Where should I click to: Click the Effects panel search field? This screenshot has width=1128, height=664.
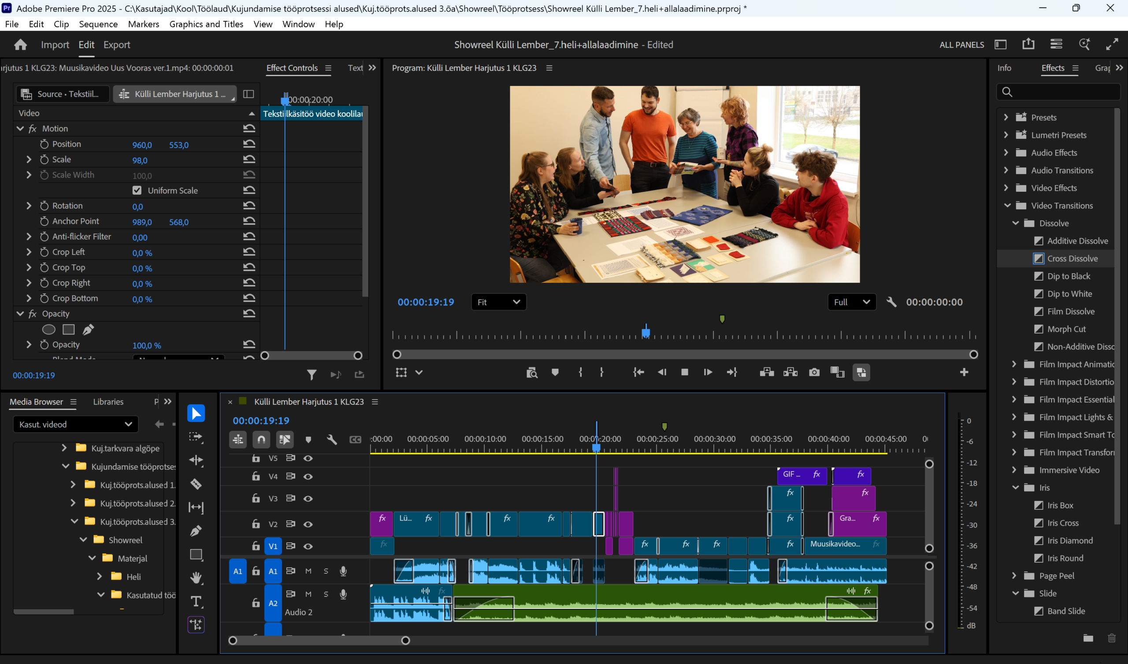pos(1061,92)
